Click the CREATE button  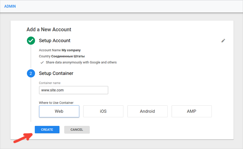pyautogui.click(x=47, y=130)
